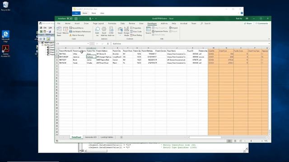
Task: Select the DataSheet sheet tab
Action: click(x=76, y=137)
